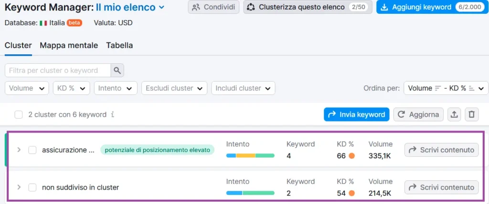Expand the assicurazione cluster row

(x=19, y=150)
